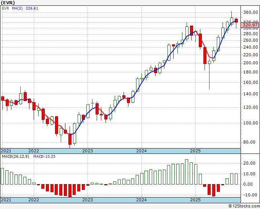This screenshot has width=260, height=209.
Task: Click the MACD(26,12,9) indicator label
Action: [x=15, y=157]
